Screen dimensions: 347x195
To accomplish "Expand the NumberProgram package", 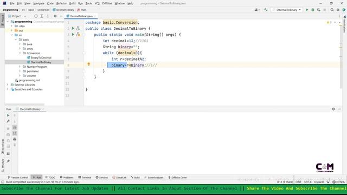I will coord(20,67).
